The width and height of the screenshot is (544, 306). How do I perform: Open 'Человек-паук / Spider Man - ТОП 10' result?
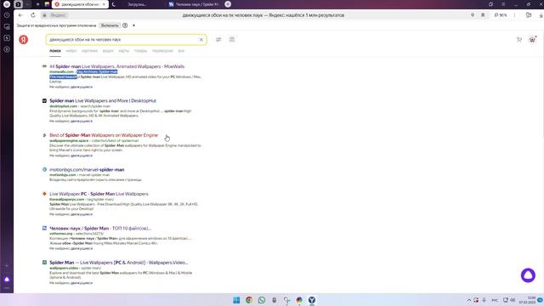tap(100, 229)
